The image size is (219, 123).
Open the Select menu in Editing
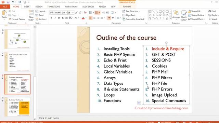[x=214, y=19]
